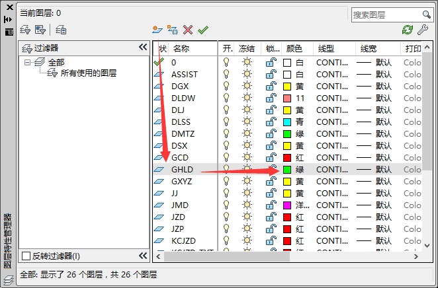The width and height of the screenshot is (438, 288).
Task: Open layer settings wrench icon
Action: tap(423, 30)
